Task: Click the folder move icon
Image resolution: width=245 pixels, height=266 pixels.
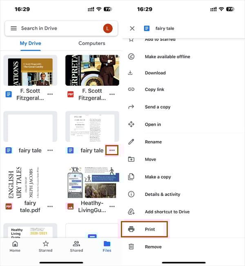Action: (x=131, y=159)
